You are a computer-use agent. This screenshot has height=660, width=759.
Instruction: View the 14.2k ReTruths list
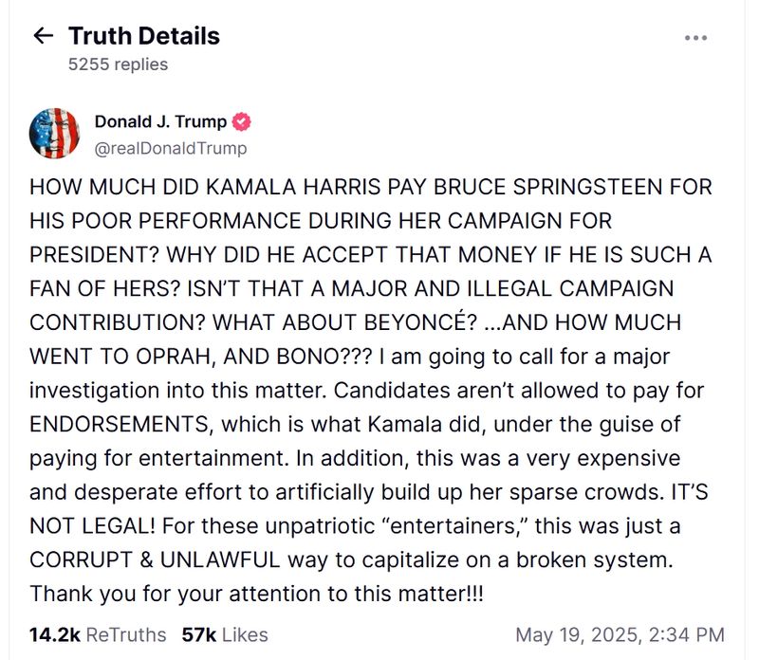(98, 634)
